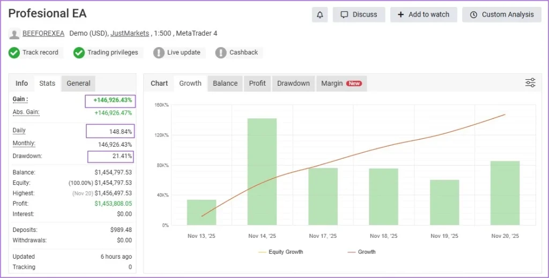Follow the JustMarkets broker link
Viewport: 549px width, 278px height.
(130, 34)
